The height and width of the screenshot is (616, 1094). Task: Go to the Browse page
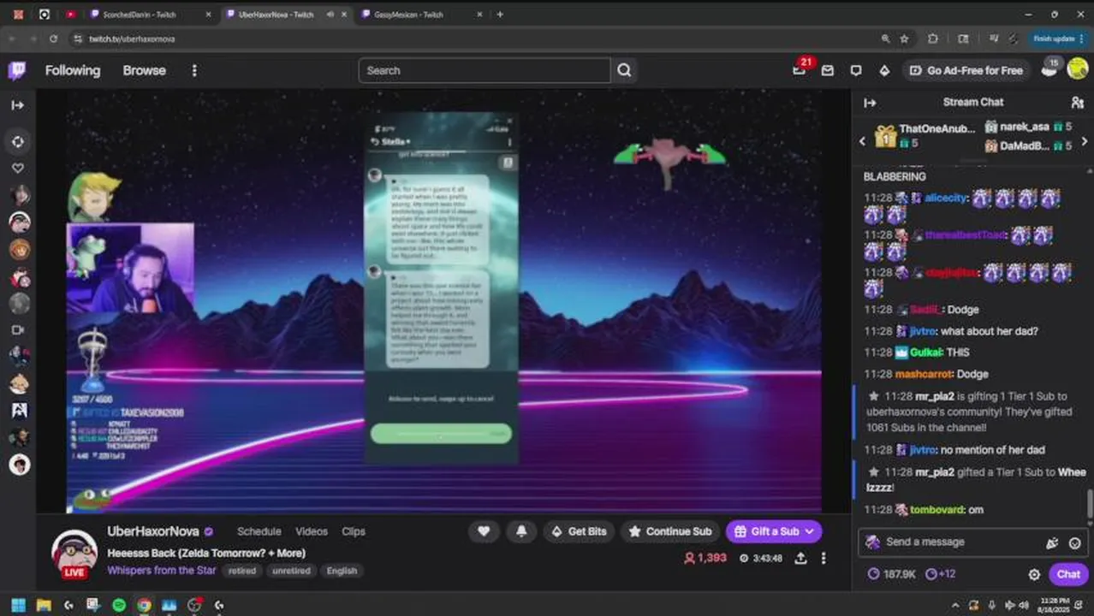tap(144, 70)
